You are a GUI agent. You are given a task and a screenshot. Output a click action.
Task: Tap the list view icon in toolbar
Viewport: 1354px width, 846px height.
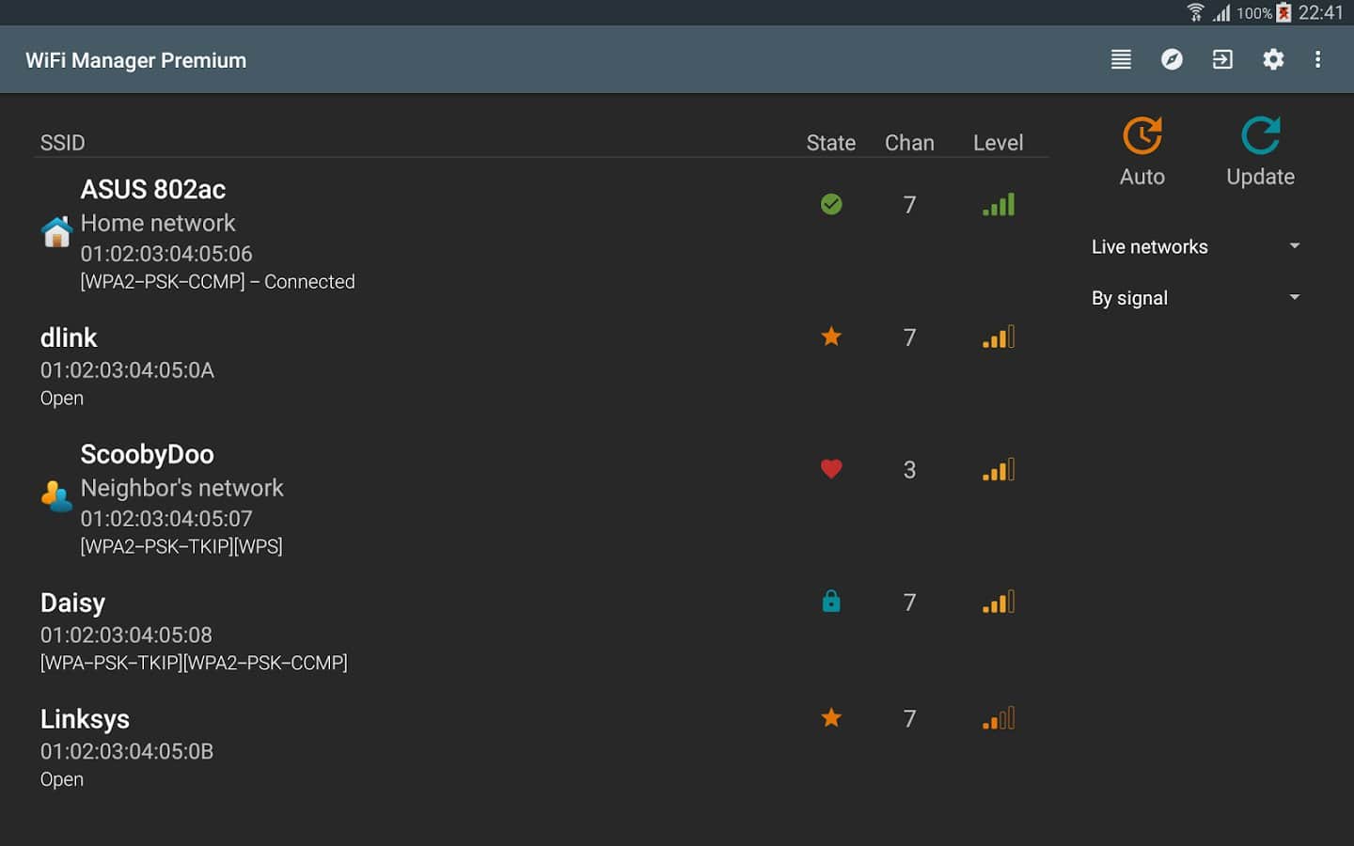point(1121,59)
